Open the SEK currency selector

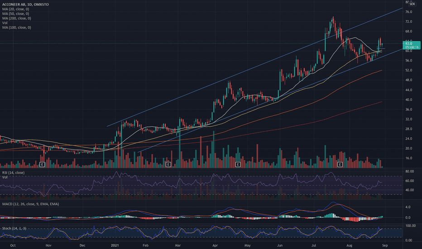click(412, 4)
